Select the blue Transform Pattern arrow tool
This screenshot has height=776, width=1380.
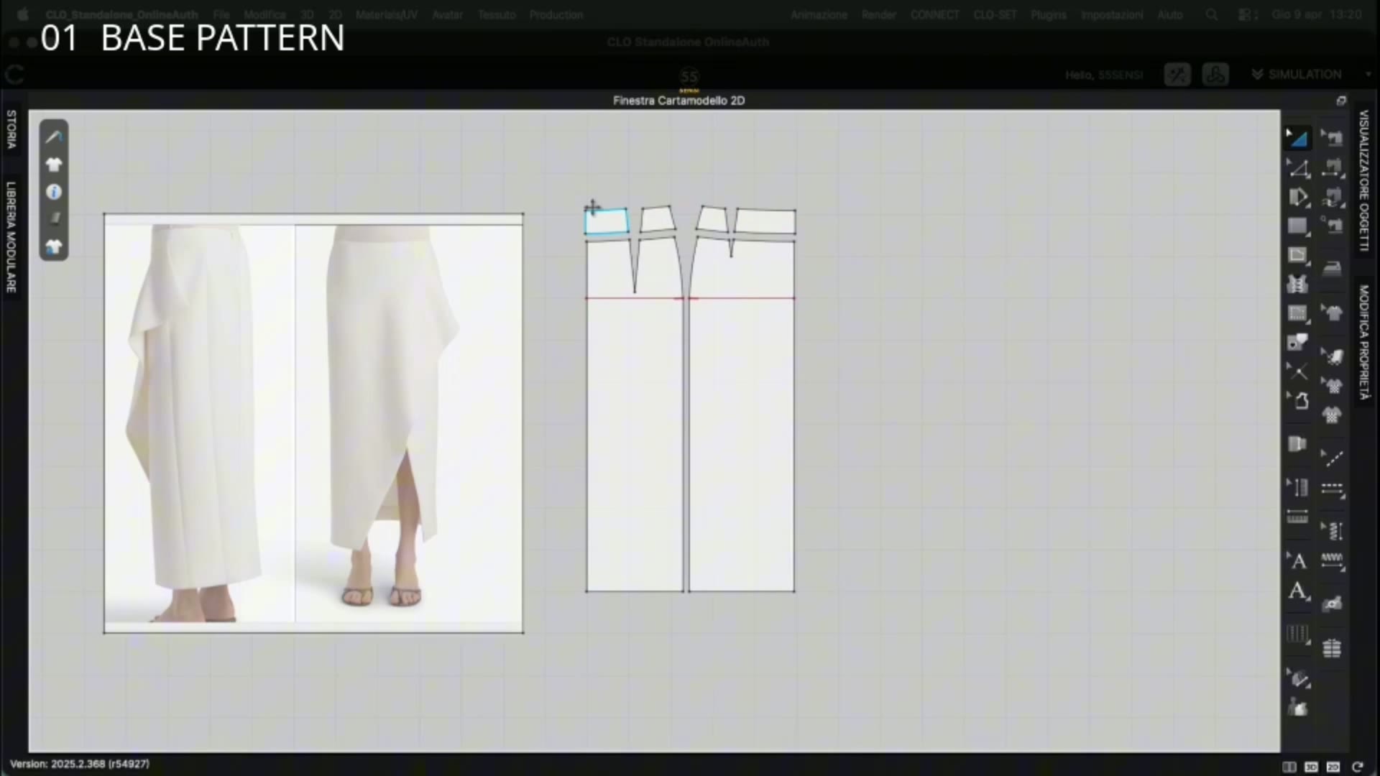(1298, 137)
